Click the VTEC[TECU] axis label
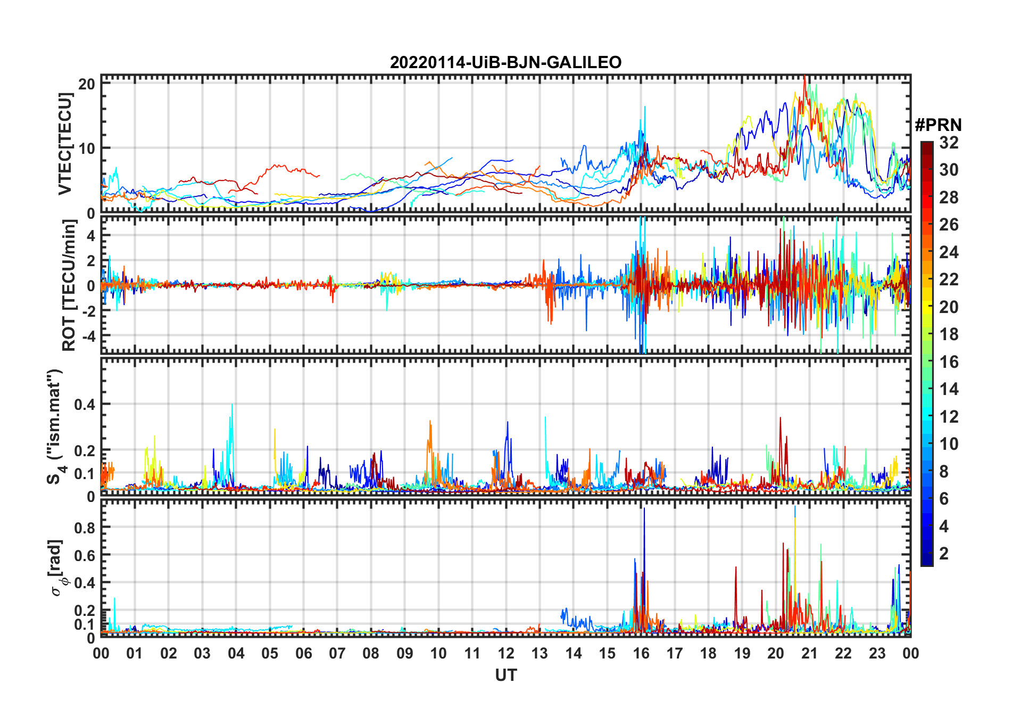This screenshot has height=708, width=1012. (65, 144)
